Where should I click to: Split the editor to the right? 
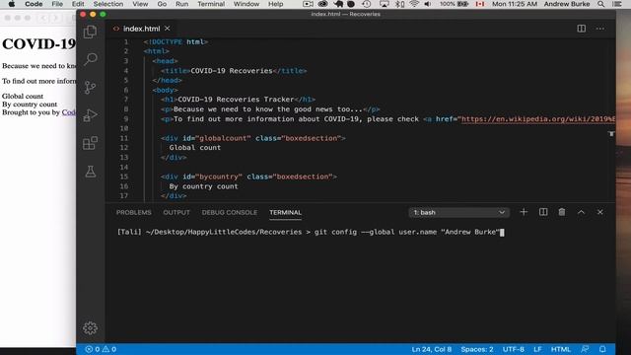(x=581, y=29)
